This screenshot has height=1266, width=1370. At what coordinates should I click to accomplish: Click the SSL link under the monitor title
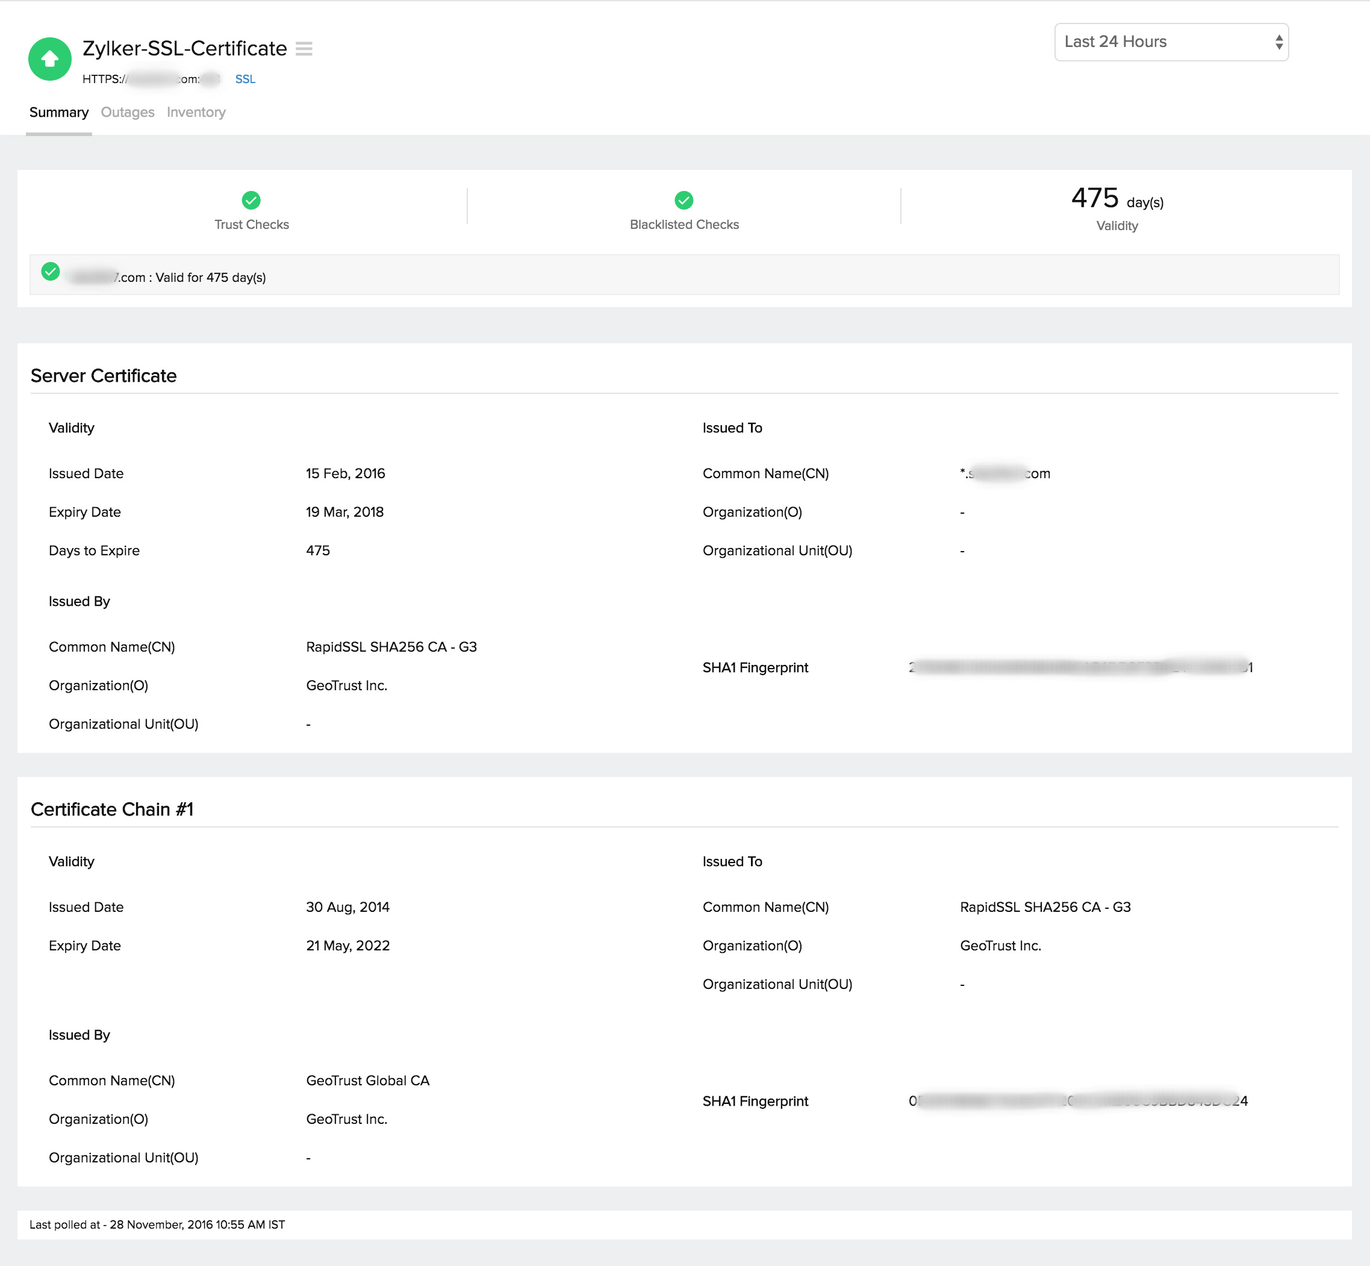[244, 79]
